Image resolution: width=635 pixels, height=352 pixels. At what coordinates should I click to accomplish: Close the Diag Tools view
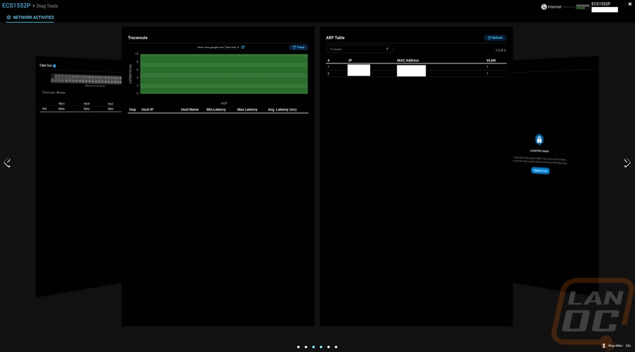point(629,4)
